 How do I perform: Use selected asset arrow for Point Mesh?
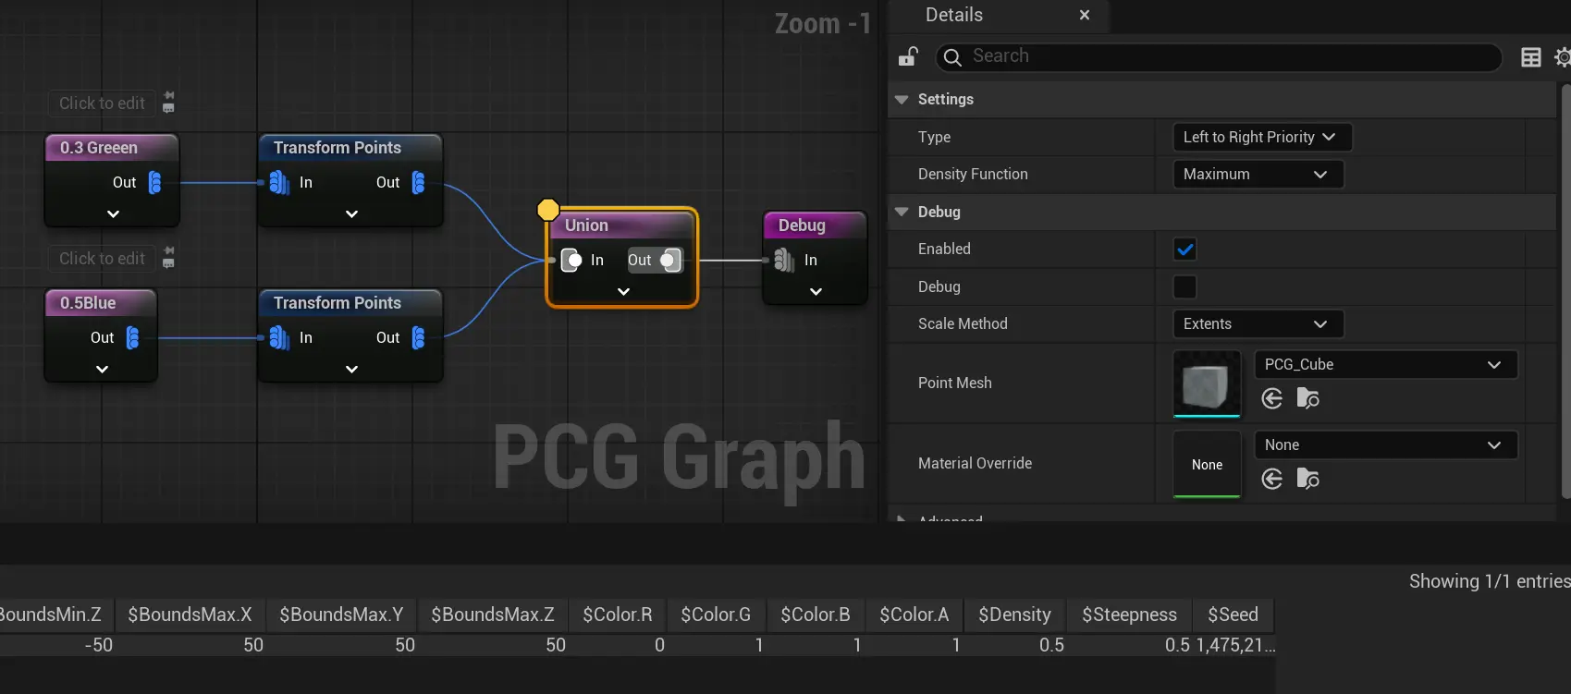click(1272, 398)
